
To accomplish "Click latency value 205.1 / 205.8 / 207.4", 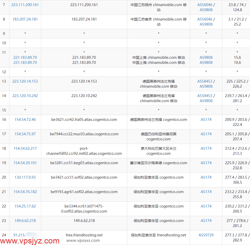I will point(237,137).
